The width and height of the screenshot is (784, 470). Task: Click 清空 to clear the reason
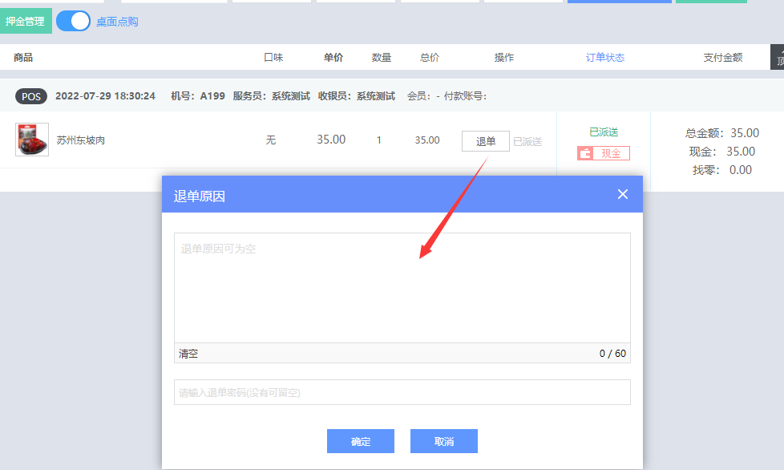188,354
